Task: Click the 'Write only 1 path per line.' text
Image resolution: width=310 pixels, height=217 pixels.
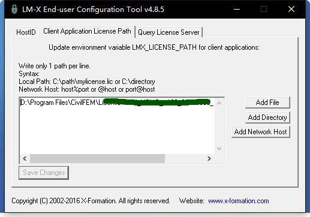Action: (x=55, y=66)
